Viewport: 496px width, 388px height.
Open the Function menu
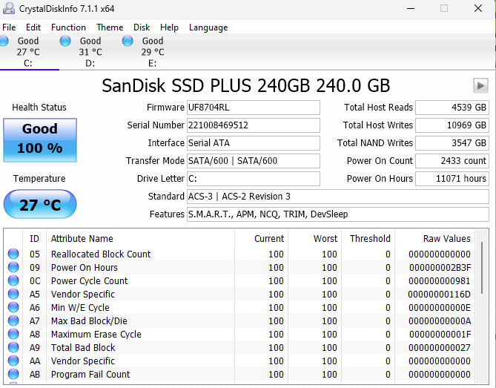(x=68, y=27)
